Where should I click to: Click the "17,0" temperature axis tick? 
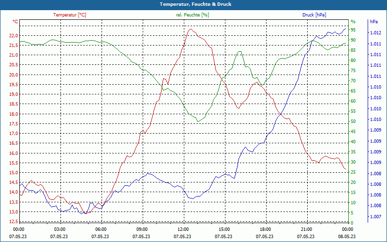(14, 134)
